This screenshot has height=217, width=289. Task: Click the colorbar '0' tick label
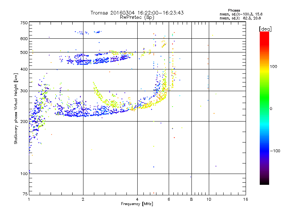271,109
